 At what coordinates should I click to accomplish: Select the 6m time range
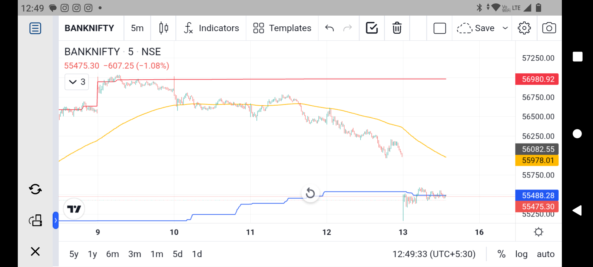point(113,254)
